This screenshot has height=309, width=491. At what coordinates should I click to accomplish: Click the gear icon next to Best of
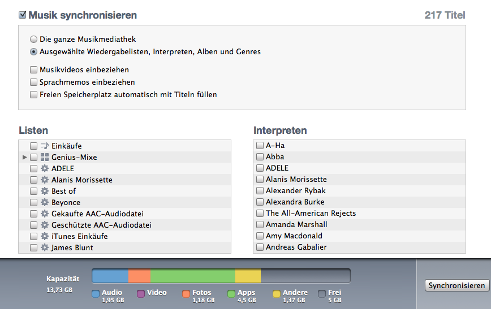coord(45,191)
